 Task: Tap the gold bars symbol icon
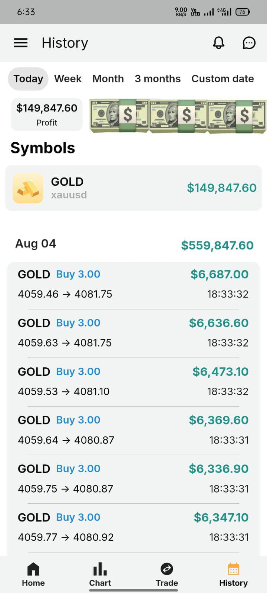pyautogui.click(x=28, y=188)
